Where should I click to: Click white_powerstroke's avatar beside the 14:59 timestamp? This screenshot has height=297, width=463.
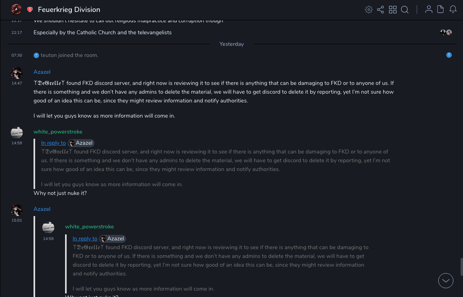point(17,133)
